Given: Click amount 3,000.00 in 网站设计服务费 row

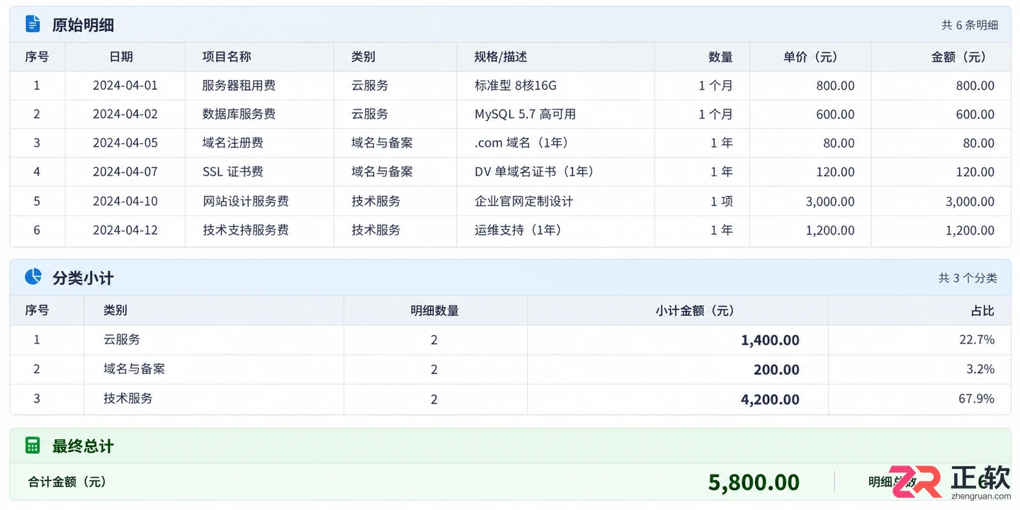Looking at the screenshot, I should click(x=970, y=201).
